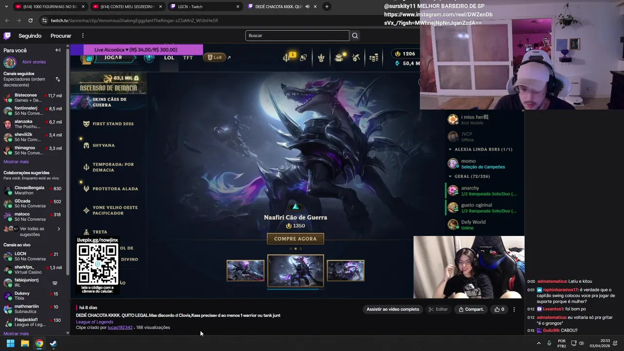
Task: Open sheviii2k channel avatar
Action: pyautogui.click(x=8, y=137)
